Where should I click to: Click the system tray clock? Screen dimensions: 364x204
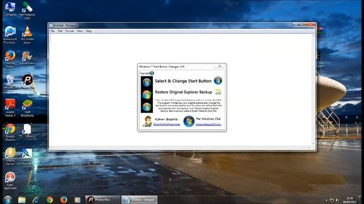[350, 200]
